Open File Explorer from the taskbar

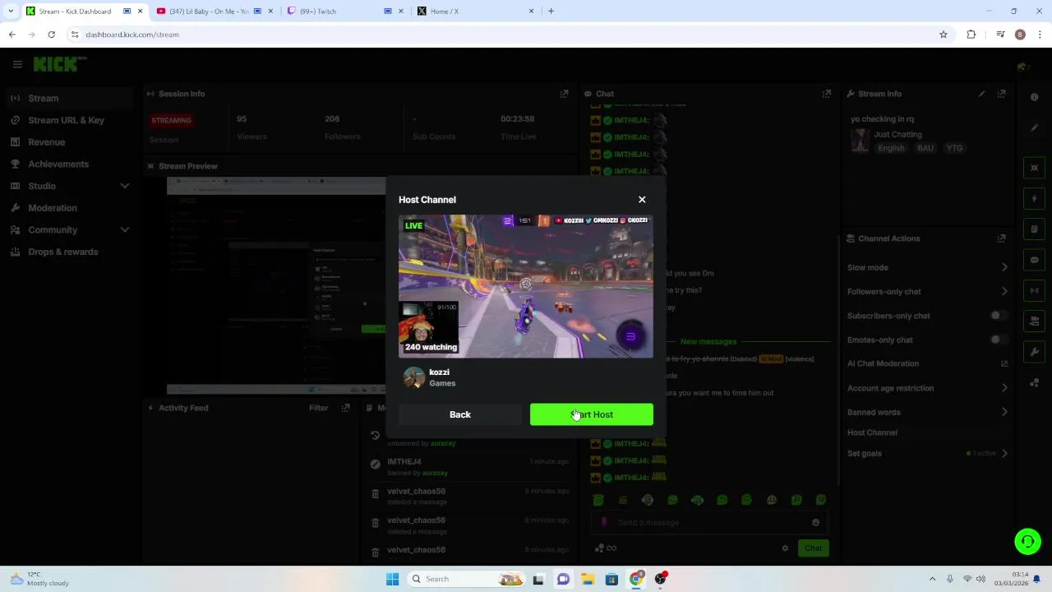point(588,579)
